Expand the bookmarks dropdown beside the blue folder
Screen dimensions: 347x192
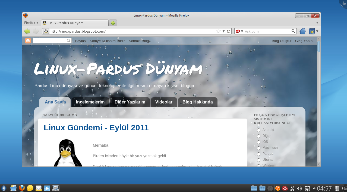click(x=317, y=31)
